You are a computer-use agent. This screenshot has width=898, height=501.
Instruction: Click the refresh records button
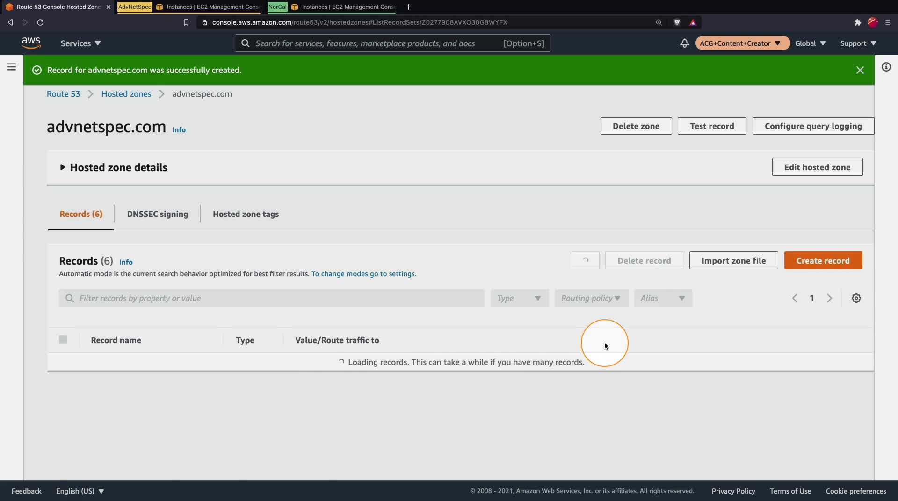click(585, 260)
